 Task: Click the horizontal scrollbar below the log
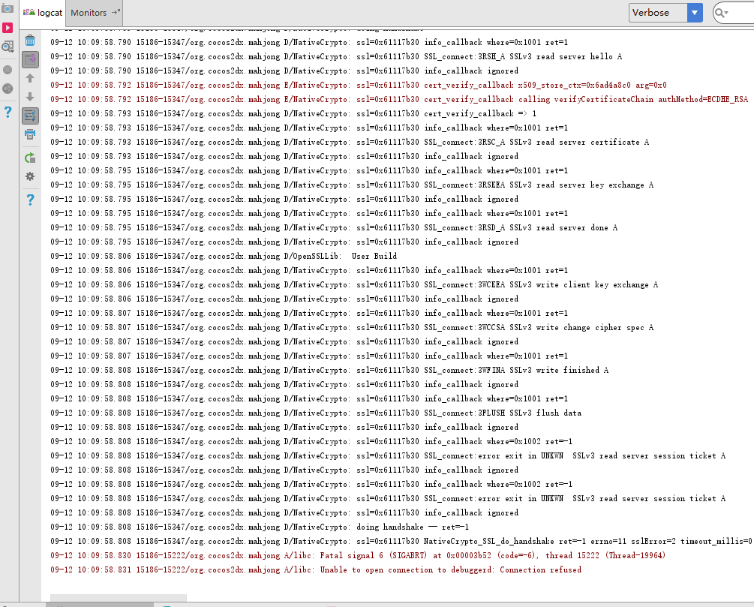click(x=119, y=598)
